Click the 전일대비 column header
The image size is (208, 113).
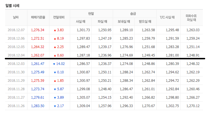(59, 17)
